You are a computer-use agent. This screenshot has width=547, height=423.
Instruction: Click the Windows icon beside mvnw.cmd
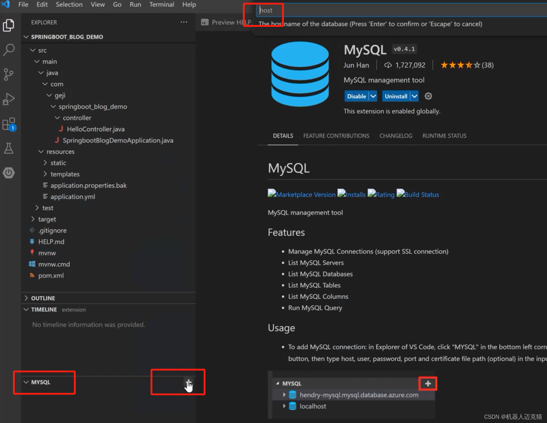[32, 264]
